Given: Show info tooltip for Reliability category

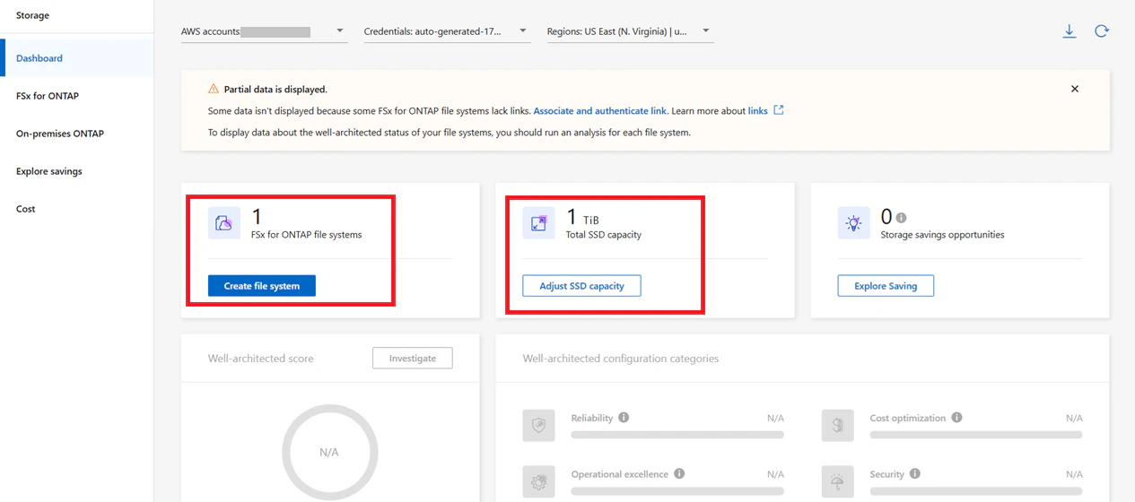Looking at the screenshot, I should pyautogui.click(x=624, y=418).
